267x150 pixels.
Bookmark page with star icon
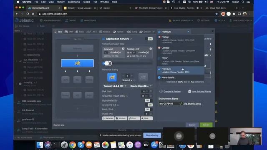point(217,14)
